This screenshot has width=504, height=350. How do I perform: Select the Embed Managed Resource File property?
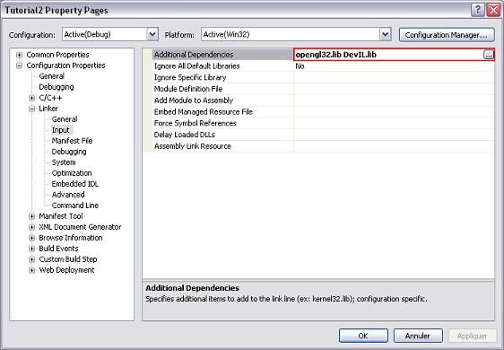(x=204, y=112)
